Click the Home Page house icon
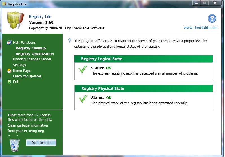Screen dimensions: 225x157 point(9,71)
